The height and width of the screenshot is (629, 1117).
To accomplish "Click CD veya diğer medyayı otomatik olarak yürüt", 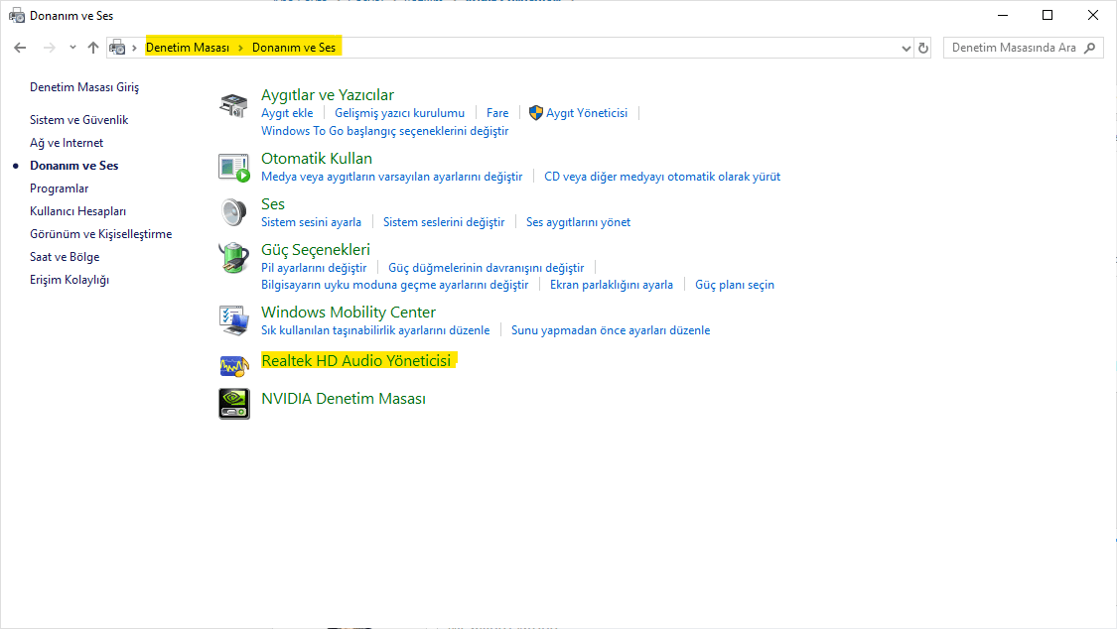I will [x=662, y=177].
